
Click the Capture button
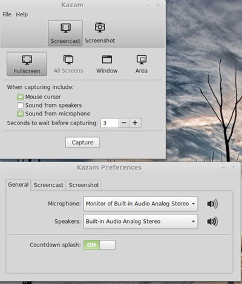82,143
